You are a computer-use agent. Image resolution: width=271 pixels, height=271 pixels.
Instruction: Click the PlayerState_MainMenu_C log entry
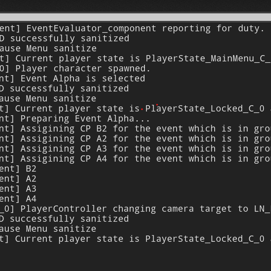135,58
